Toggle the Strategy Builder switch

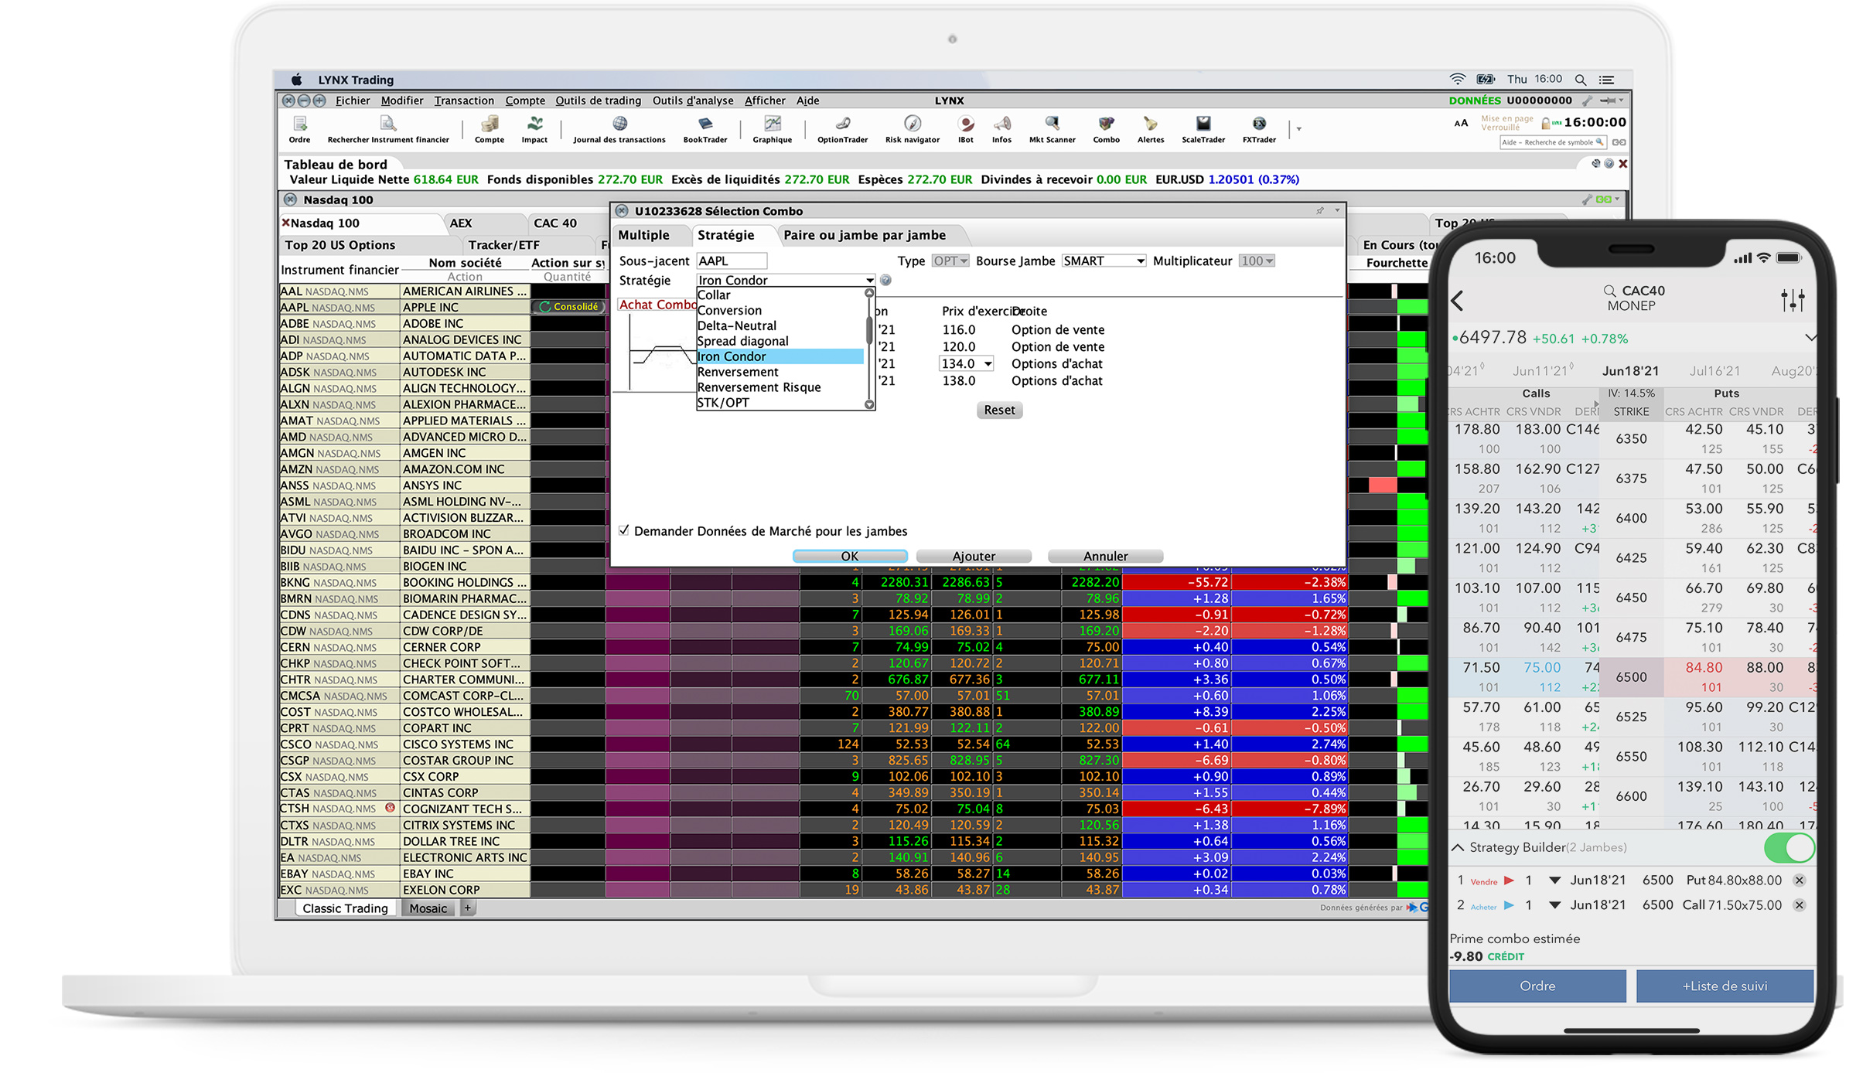pos(1789,848)
